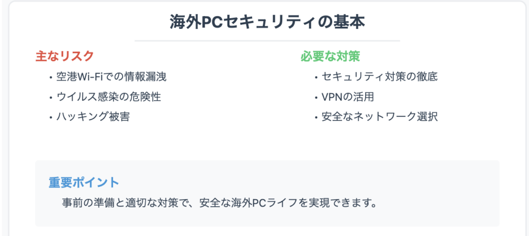Click the セキュリティ対策の徹底 list item

(380, 77)
